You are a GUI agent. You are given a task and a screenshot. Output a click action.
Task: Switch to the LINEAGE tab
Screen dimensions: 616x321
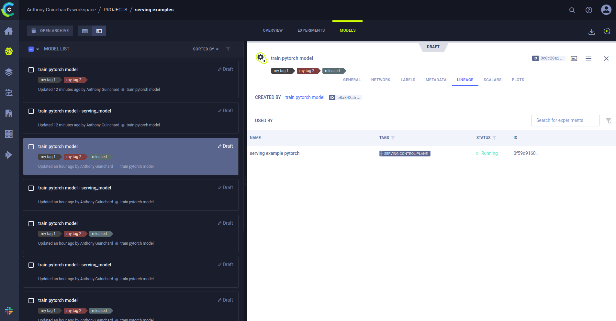[x=465, y=80]
